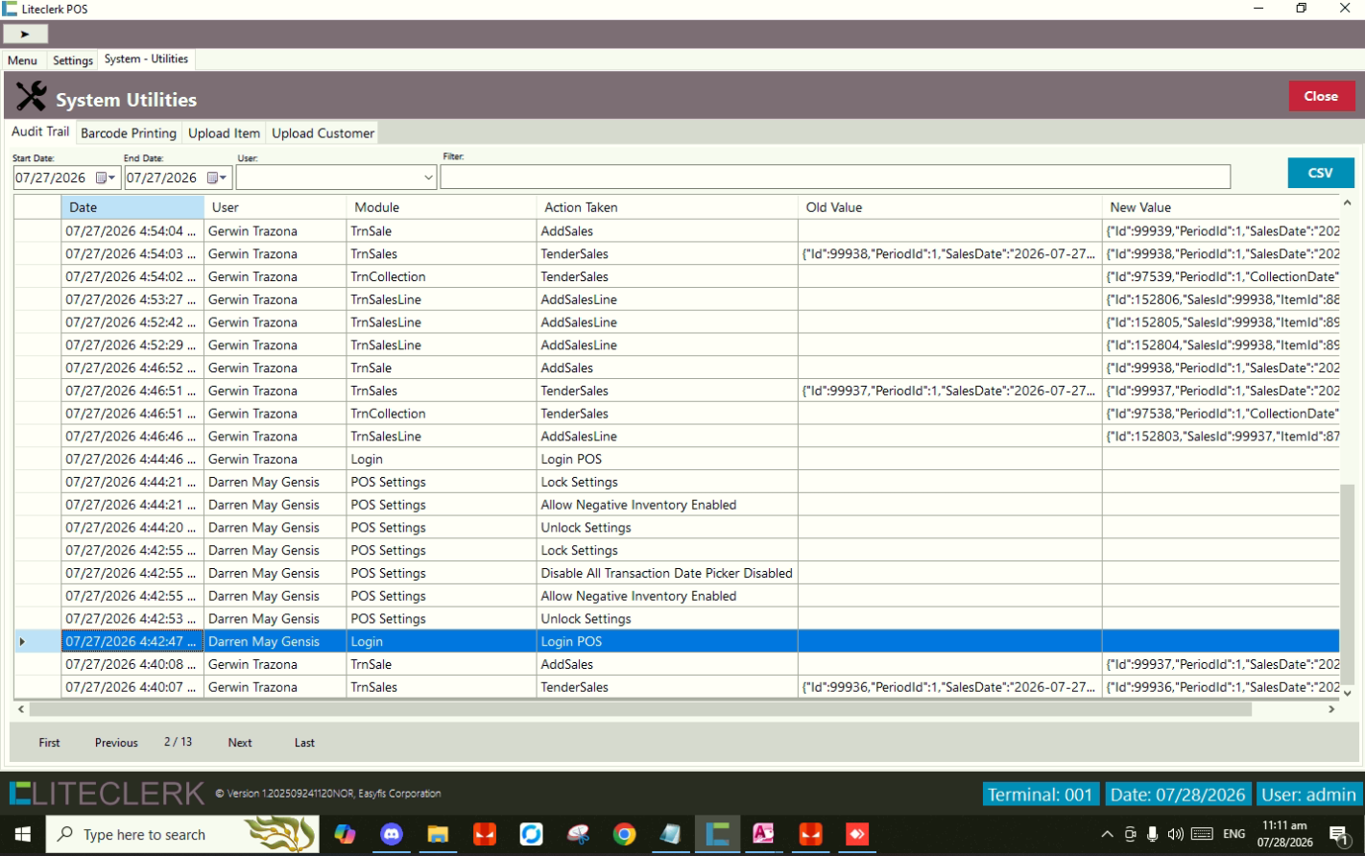Viewport: 1365px width, 856px height.
Task: Click horizontal scrollbar right arrow
Action: pos(1331,709)
